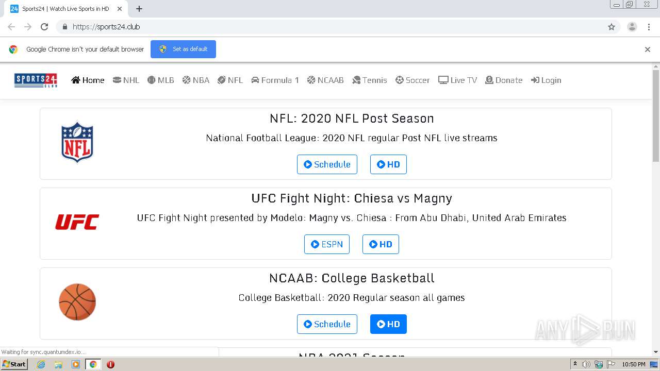This screenshot has height=371, width=660.
Task: Click HD button for NFL Post Season
Action: click(388, 164)
